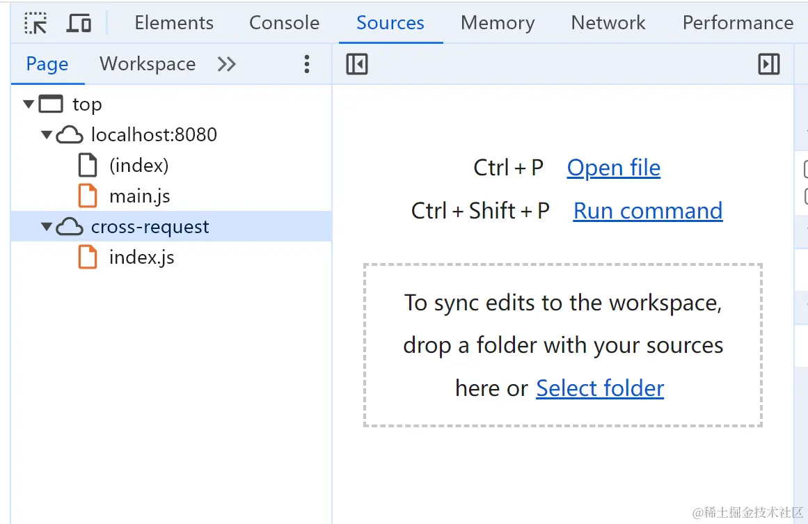
Task: Select main.js in the file tree
Action: [139, 196]
